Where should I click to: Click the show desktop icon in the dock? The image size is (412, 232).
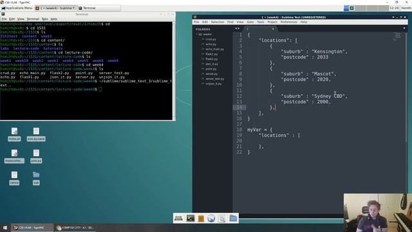(179, 218)
